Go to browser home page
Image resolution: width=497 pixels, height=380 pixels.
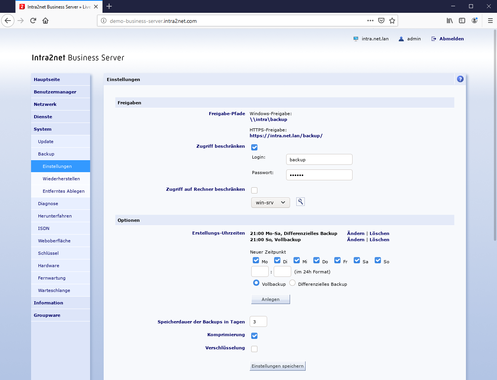coord(45,21)
